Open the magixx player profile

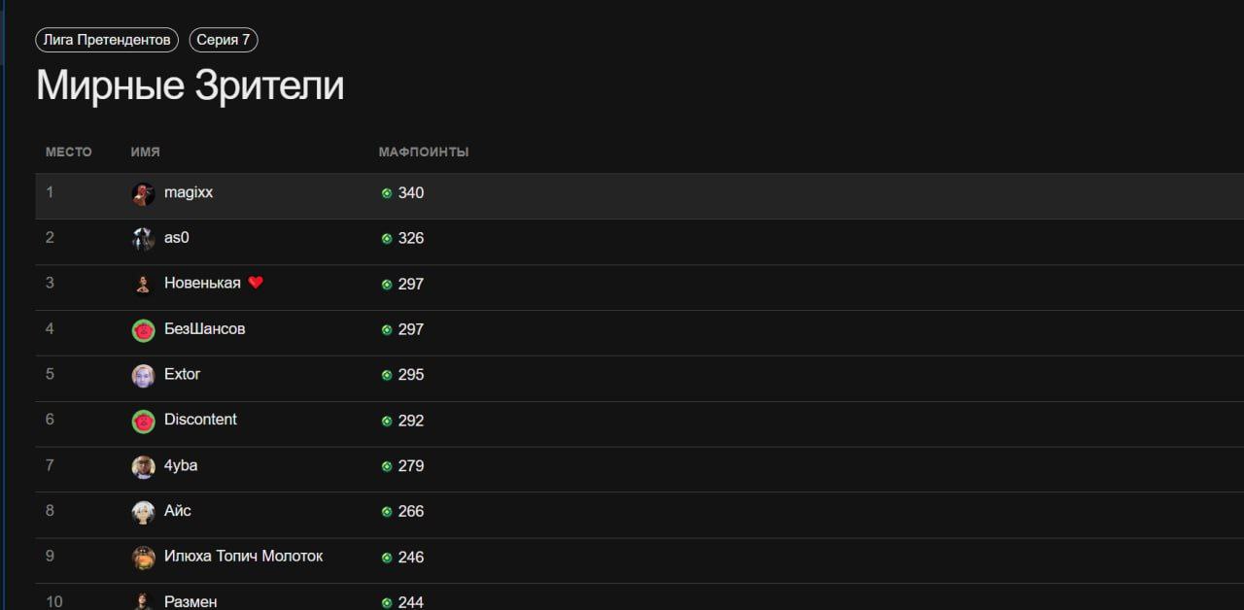coord(189,192)
